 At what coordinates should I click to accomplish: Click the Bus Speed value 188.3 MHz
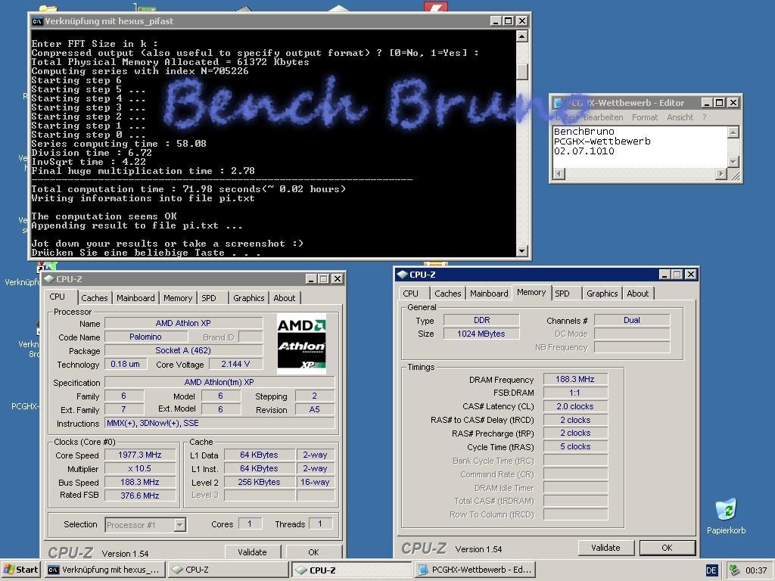(140, 482)
